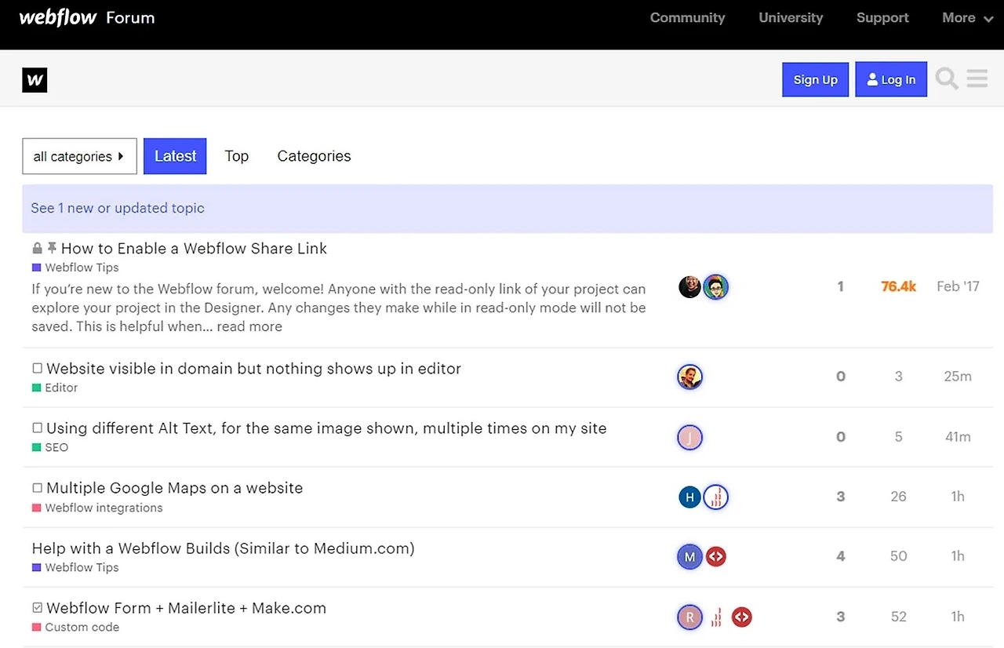Viewport: 1004px width, 648px height.
Task: Click unsolved box on Multiple Google Maps topic
Action: (37, 488)
